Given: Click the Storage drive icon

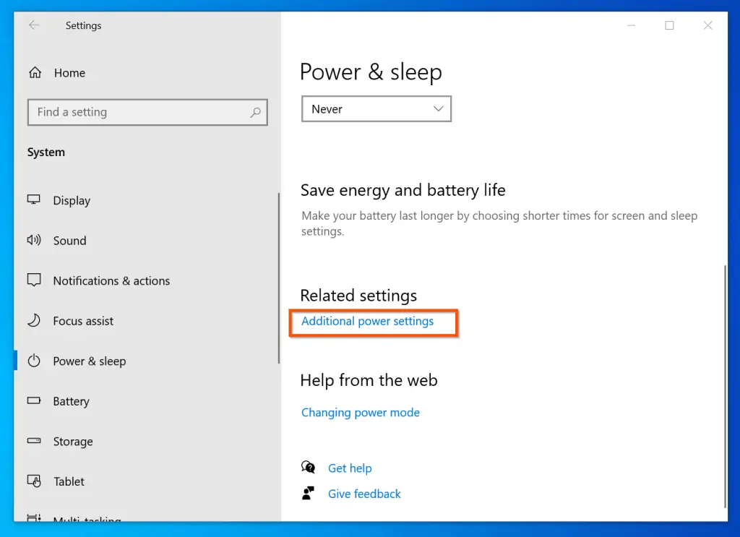Looking at the screenshot, I should tap(34, 442).
